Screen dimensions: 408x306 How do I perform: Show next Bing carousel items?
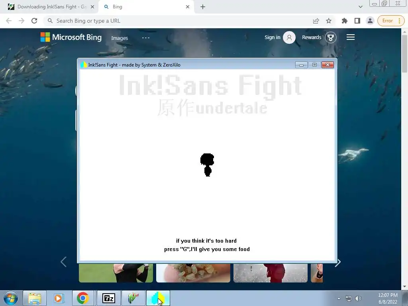(338, 262)
